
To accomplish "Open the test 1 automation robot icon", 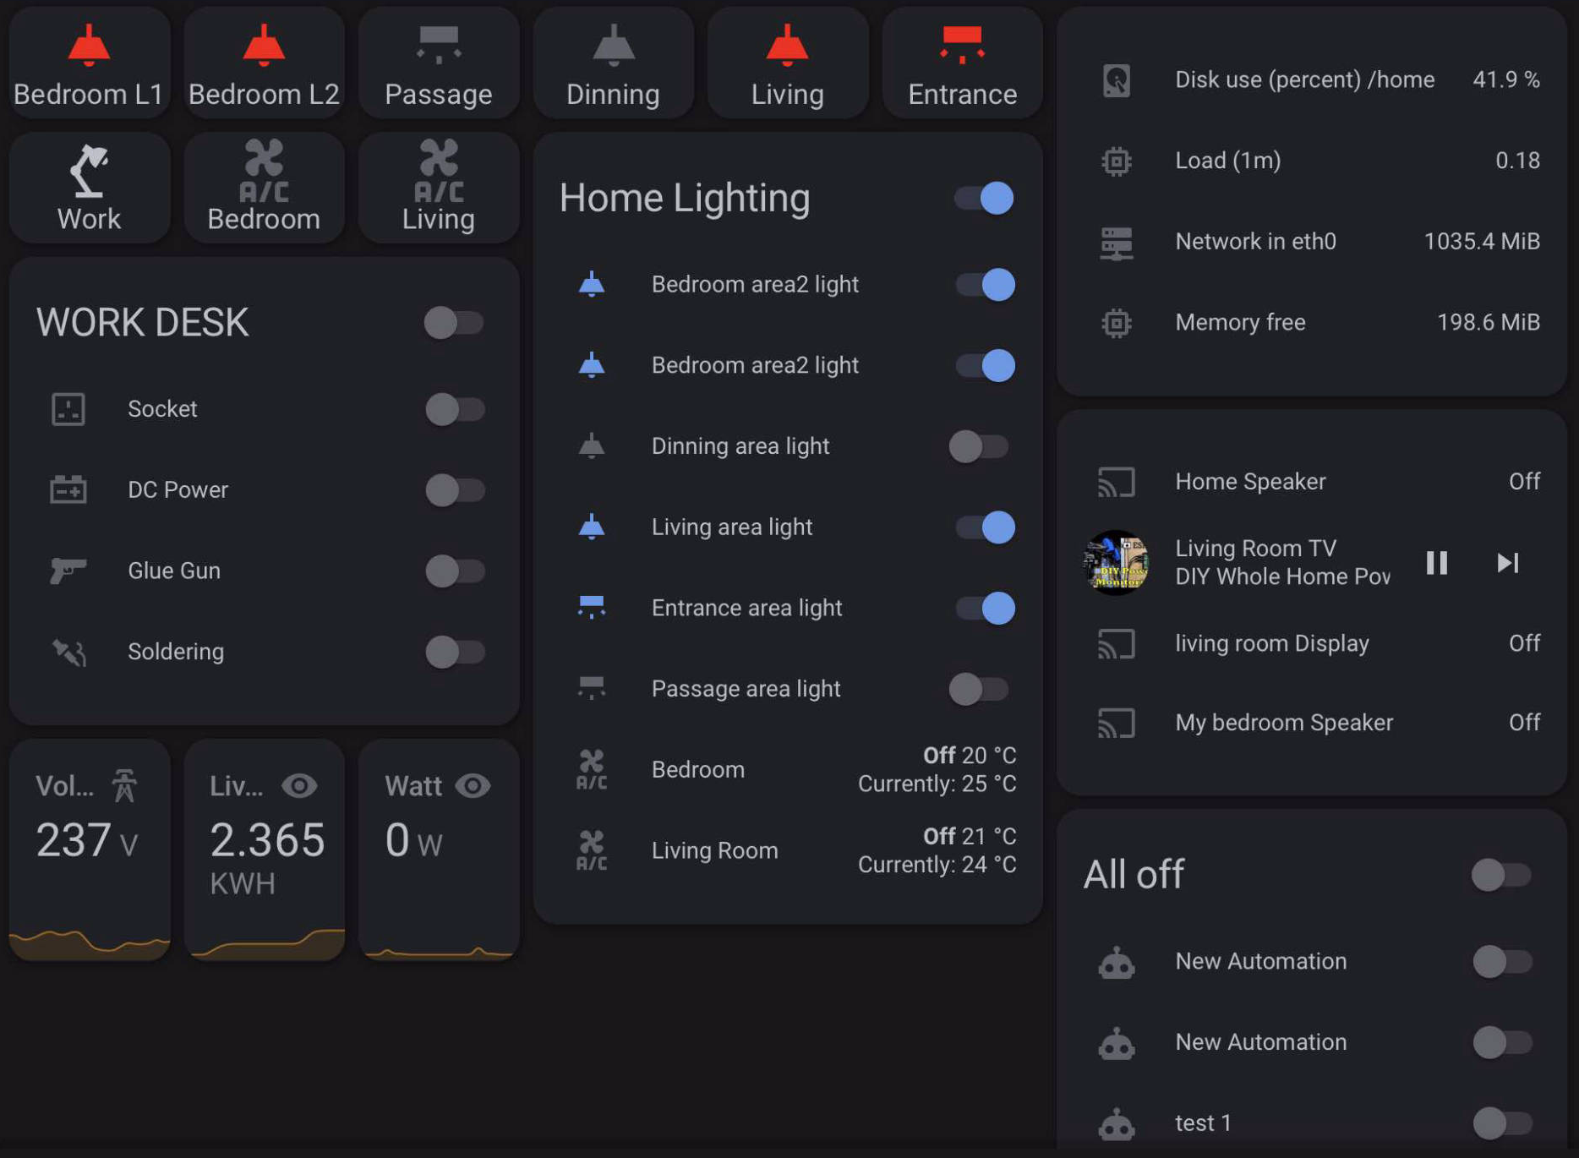I will click(1117, 1123).
